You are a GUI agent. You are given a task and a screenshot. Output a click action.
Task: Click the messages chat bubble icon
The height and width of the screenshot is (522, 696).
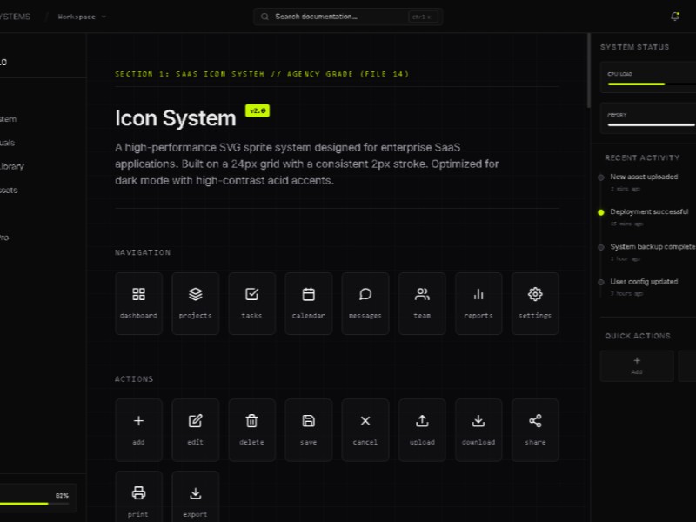coord(365,303)
